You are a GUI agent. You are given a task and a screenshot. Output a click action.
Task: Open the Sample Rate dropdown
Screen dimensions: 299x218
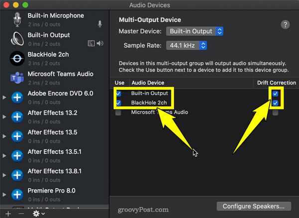[x=186, y=45]
